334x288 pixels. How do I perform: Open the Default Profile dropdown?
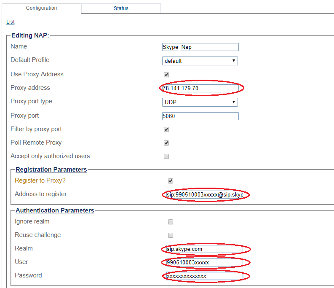pyautogui.click(x=200, y=61)
